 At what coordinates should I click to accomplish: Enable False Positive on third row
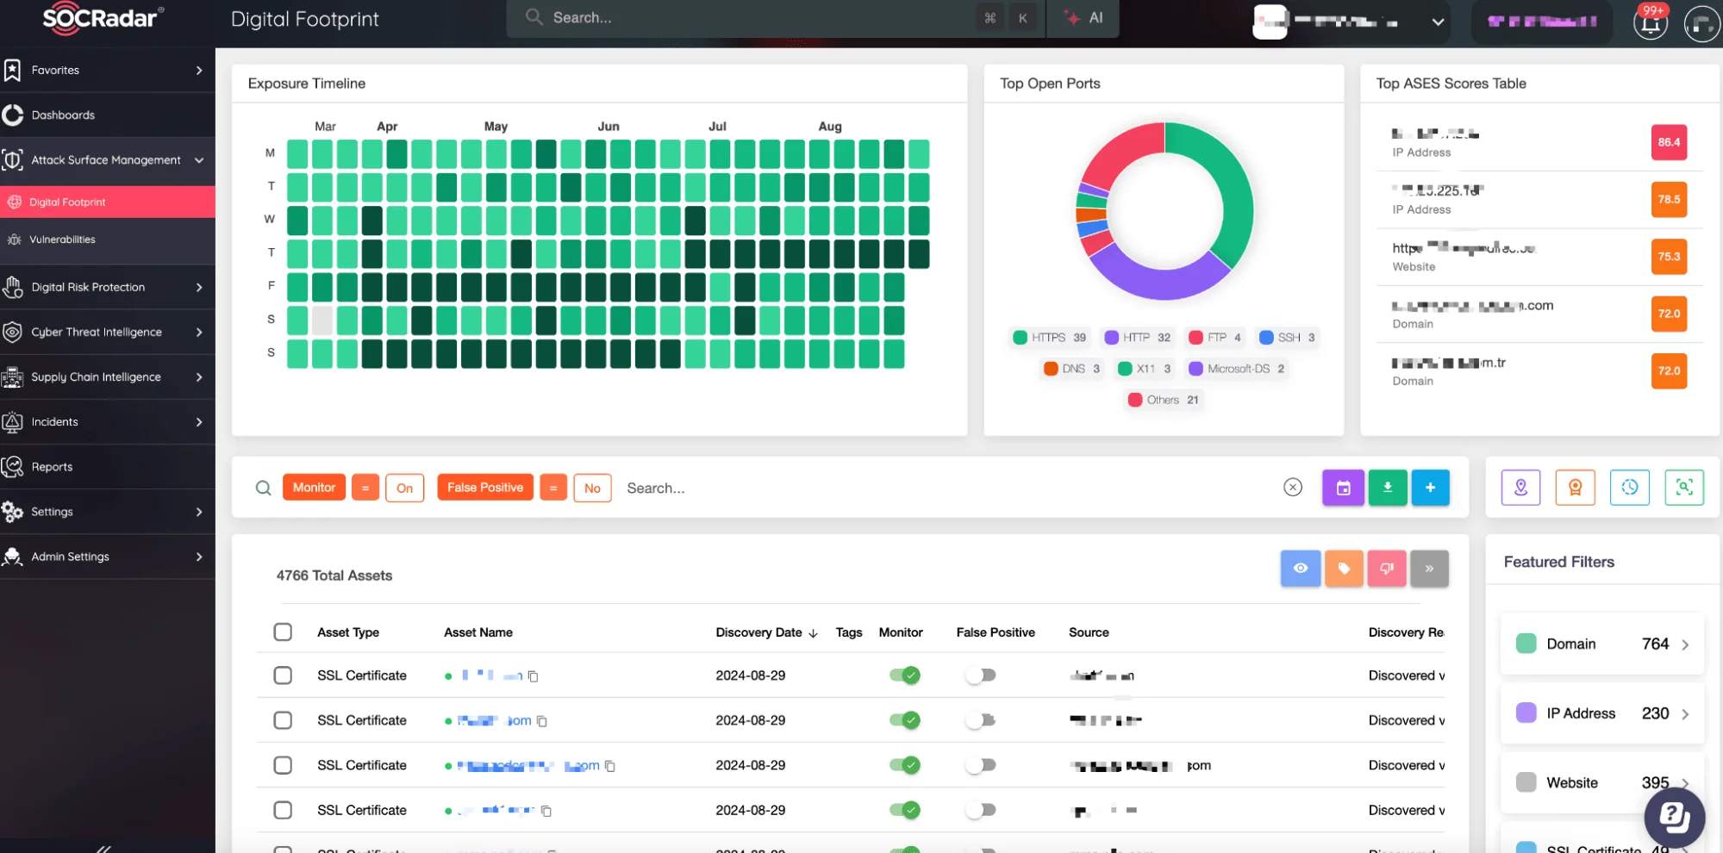tap(981, 765)
